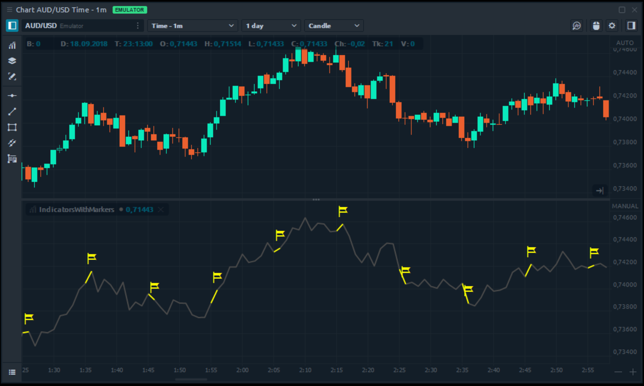
Task: Open the chart panel hamburger menu
Action: [9, 10]
